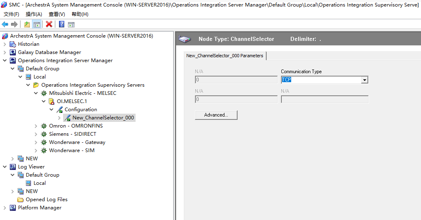Click the Up One Level folder icon
Screen dimensions: 421x220
[x=27, y=25]
